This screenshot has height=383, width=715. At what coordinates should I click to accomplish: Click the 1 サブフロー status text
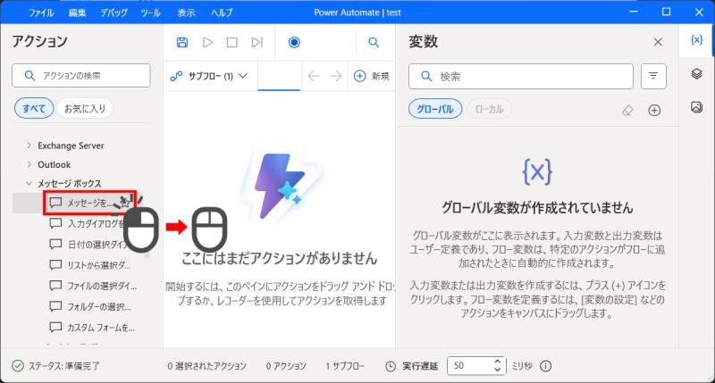point(345,366)
